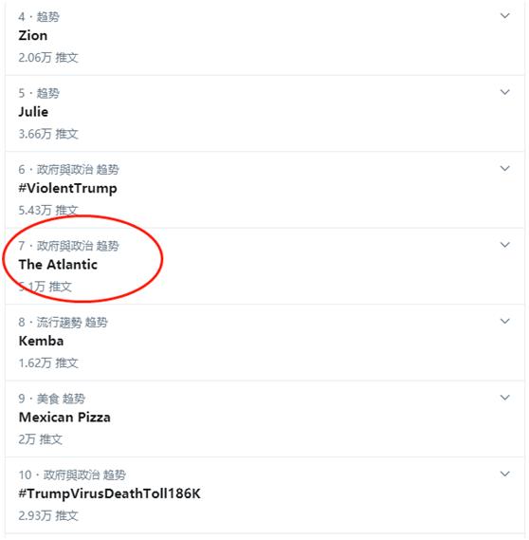The image size is (529, 540).
Task: Open the Julie trending topic
Action: 33,112
